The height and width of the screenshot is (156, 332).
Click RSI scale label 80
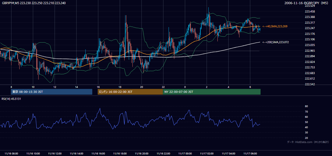click(x=306, y=106)
